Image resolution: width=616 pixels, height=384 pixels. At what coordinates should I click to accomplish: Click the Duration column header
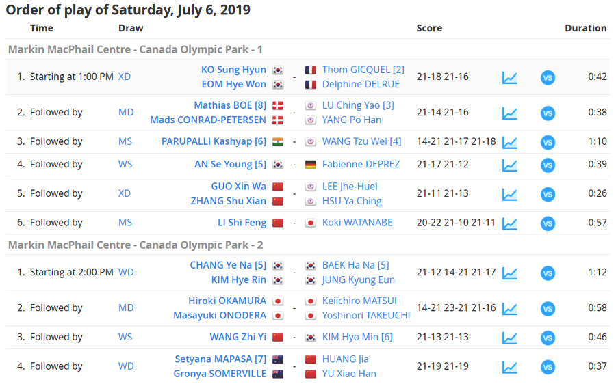point(585,28)
